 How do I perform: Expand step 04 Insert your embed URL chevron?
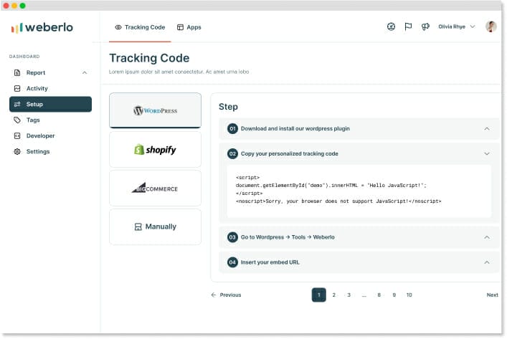pos(487,262)
